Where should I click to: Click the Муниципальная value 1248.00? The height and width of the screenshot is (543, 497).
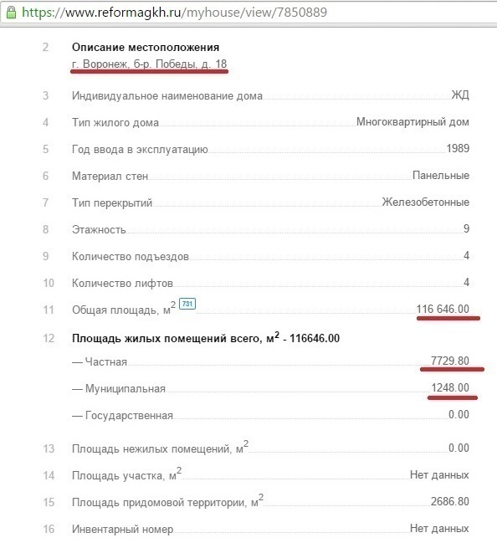[x=450, y=387]
